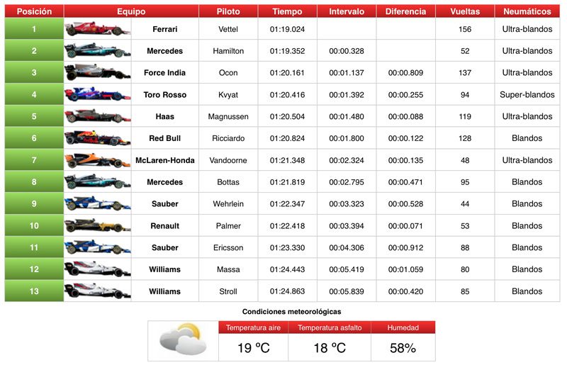
Task: Click the McLaren-Honda team name
Action: (165, 160)
